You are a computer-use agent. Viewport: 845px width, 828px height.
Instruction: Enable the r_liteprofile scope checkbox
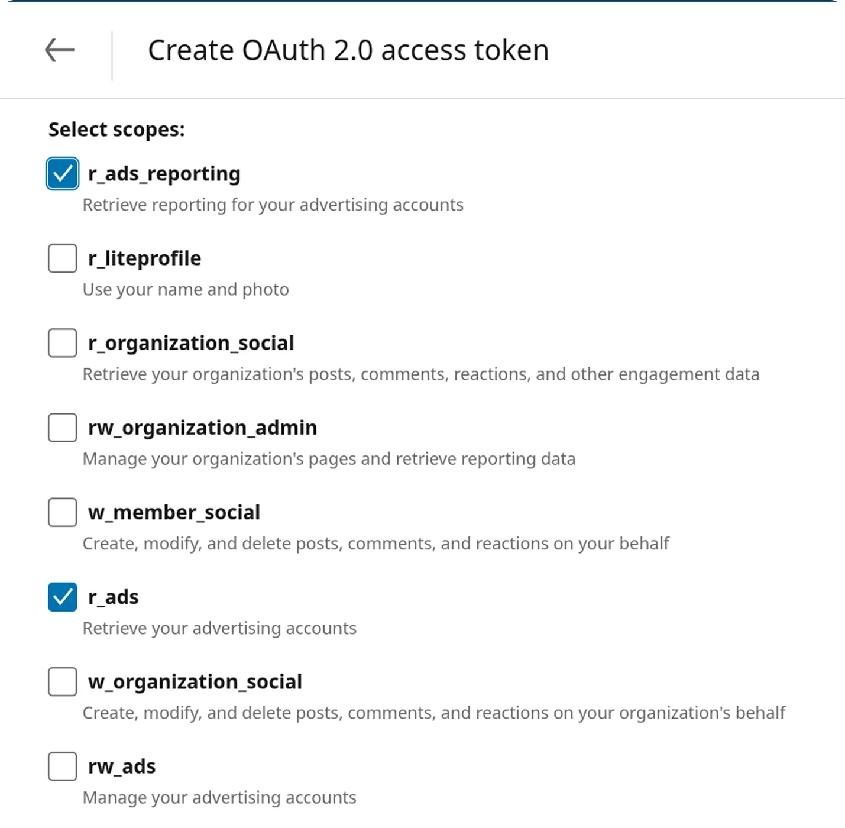point(63,258)
